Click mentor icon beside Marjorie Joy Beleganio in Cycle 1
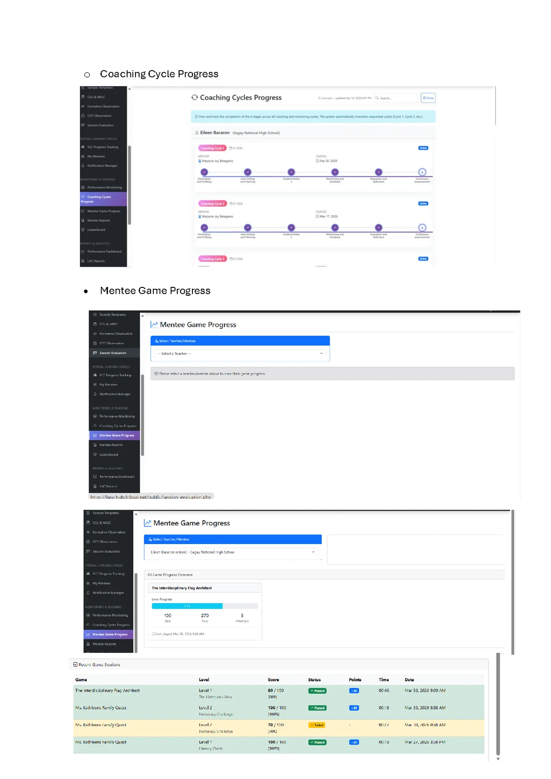This screenshot has width=551, height=779. [x=200, y=161]
